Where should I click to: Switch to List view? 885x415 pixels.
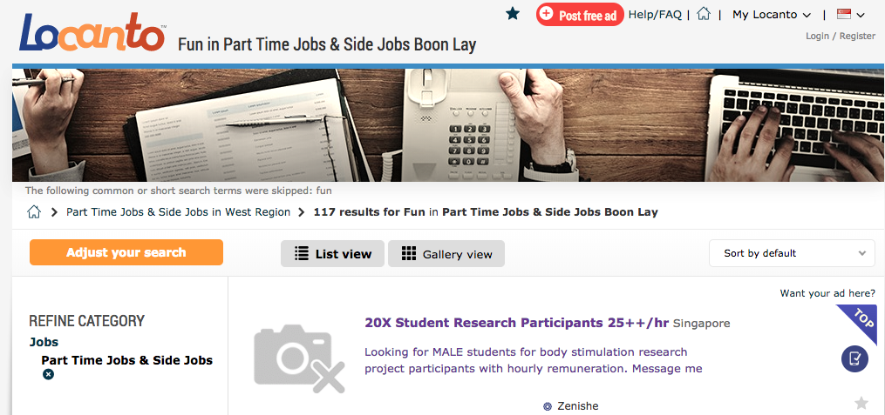[x=332, y=254]
